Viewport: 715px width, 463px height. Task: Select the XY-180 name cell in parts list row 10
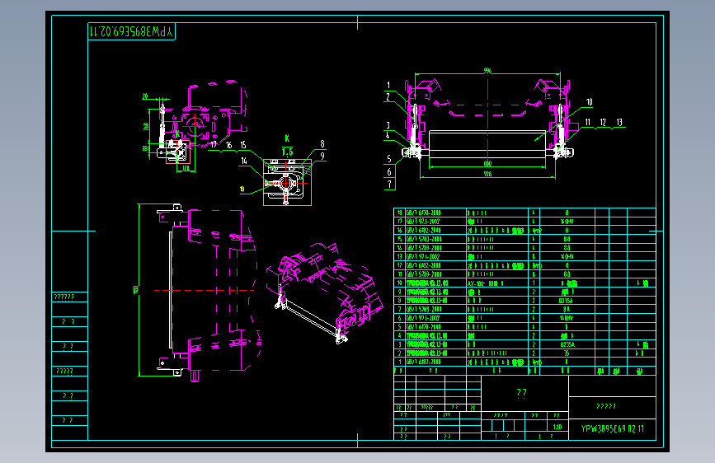pos(485,283)
